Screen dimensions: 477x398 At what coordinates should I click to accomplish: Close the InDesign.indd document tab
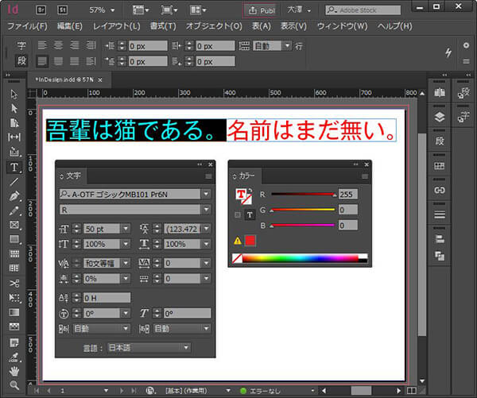pos(100,80)
